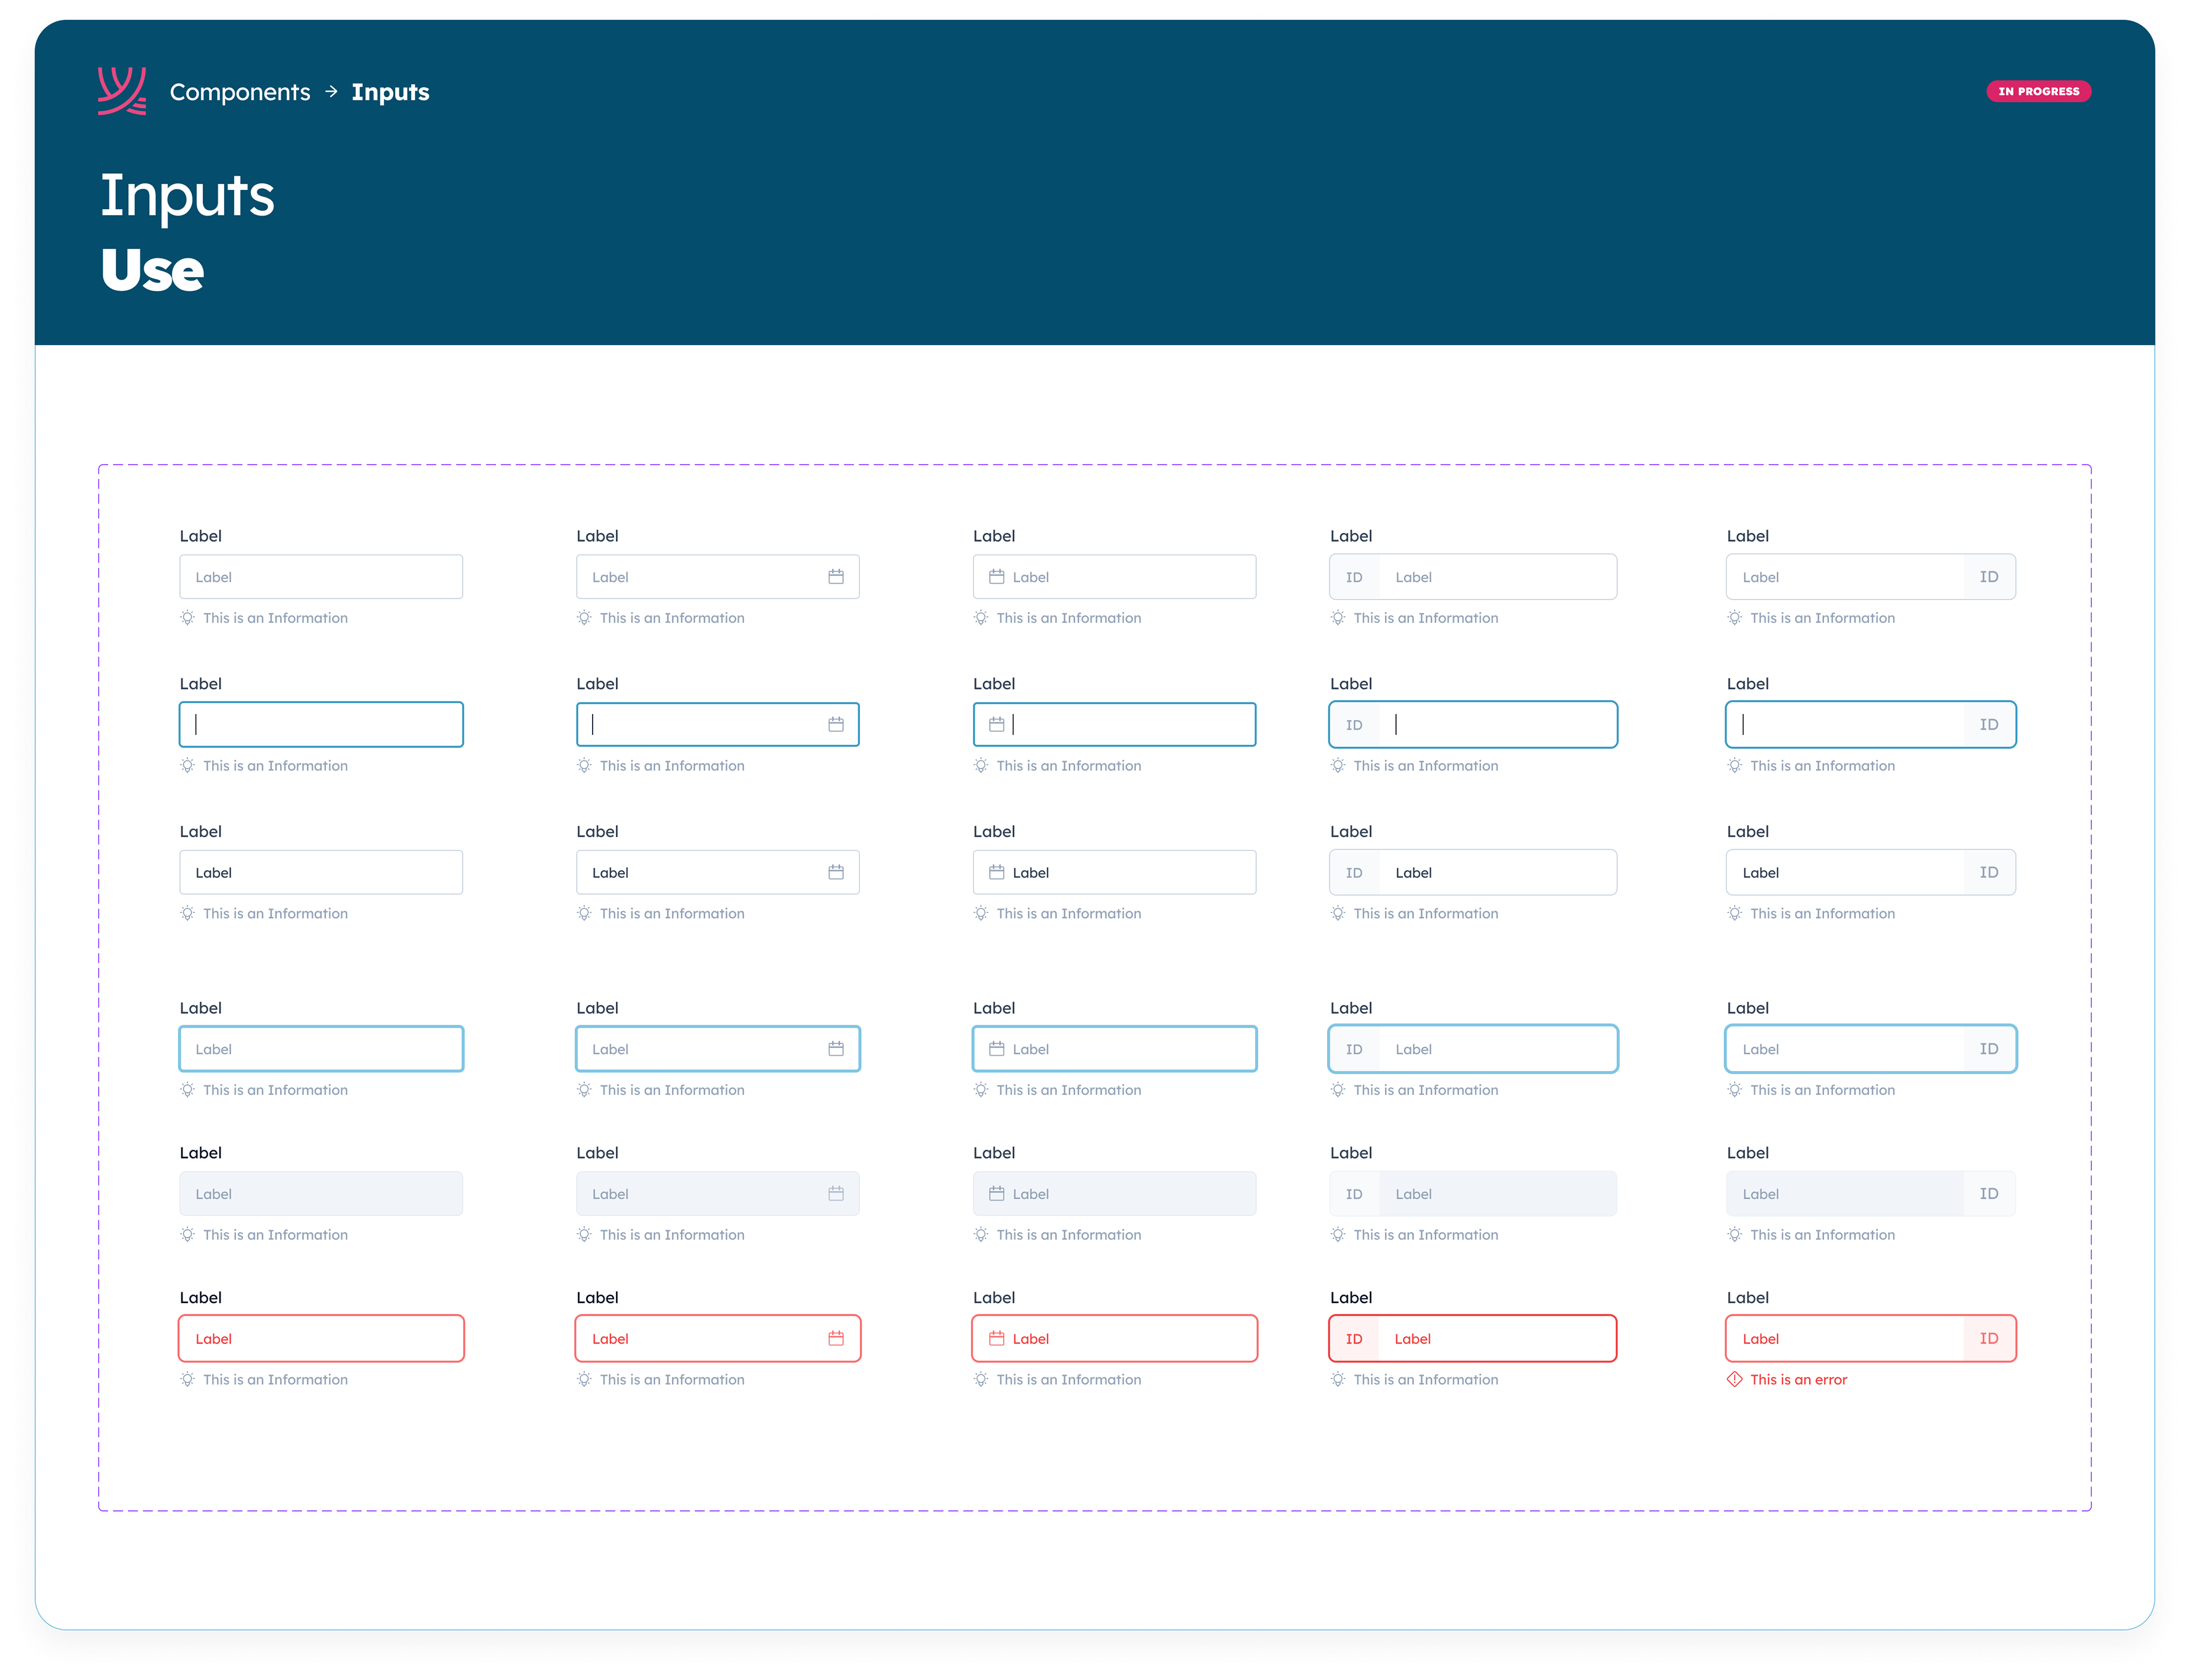The height and width of the screenshot is (1680, 2190).
Task: Click the plain focused input with cursor, no icons
Action: click(x=321, y=725)
